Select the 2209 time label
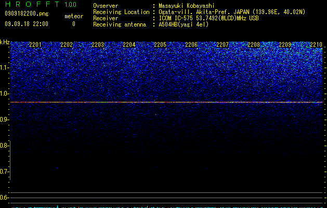This screenshot has height=208, width=327. tap(285, 44)
